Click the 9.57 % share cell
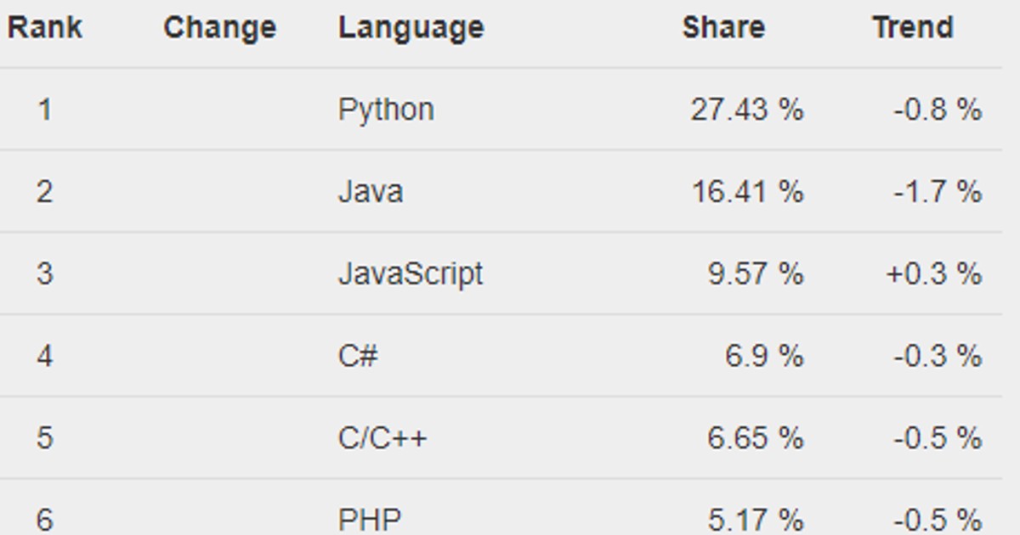 coord(755,273)
